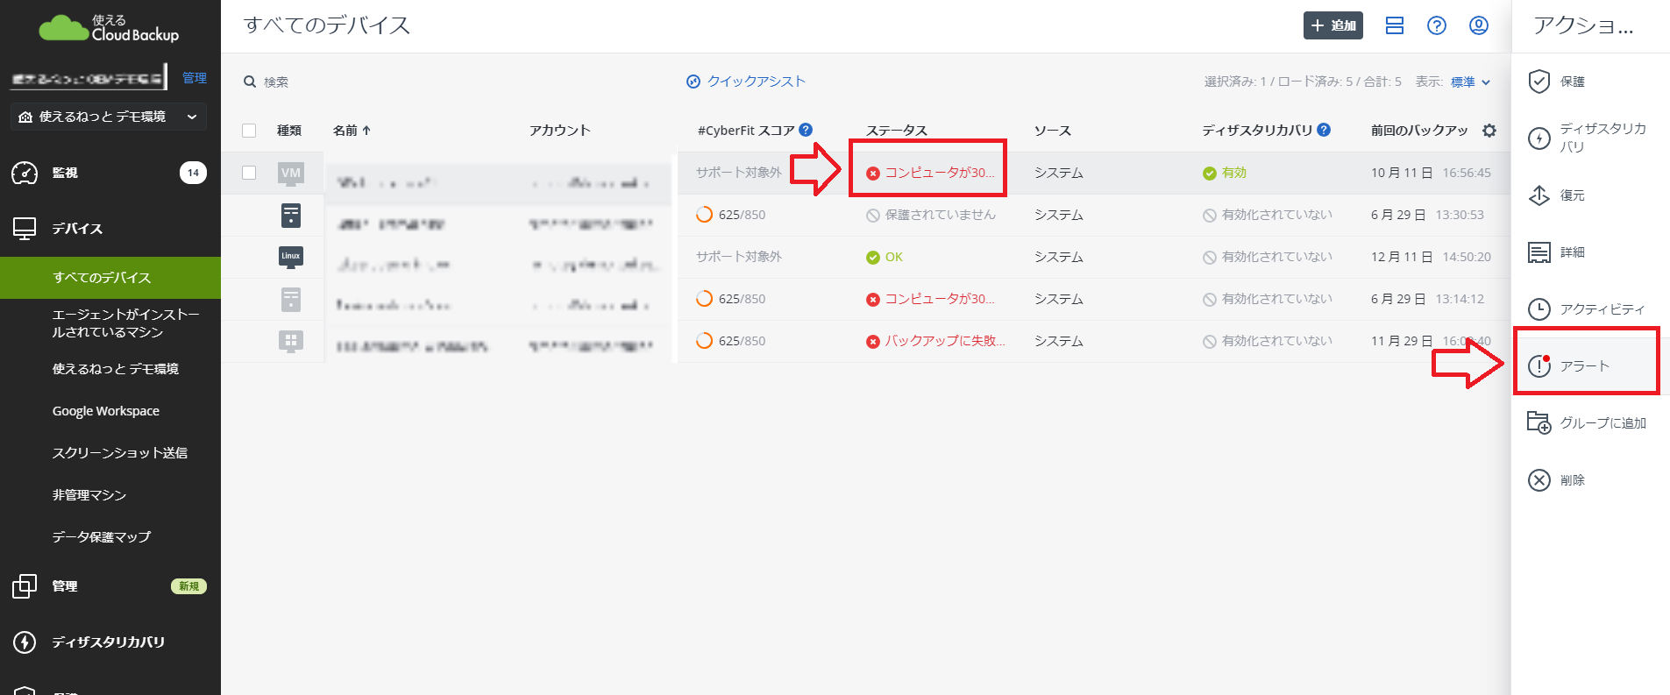
Task: Click the shield protection icon
Action: 1539,82
